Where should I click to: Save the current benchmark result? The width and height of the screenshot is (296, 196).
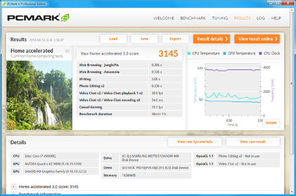click(144, 39)
